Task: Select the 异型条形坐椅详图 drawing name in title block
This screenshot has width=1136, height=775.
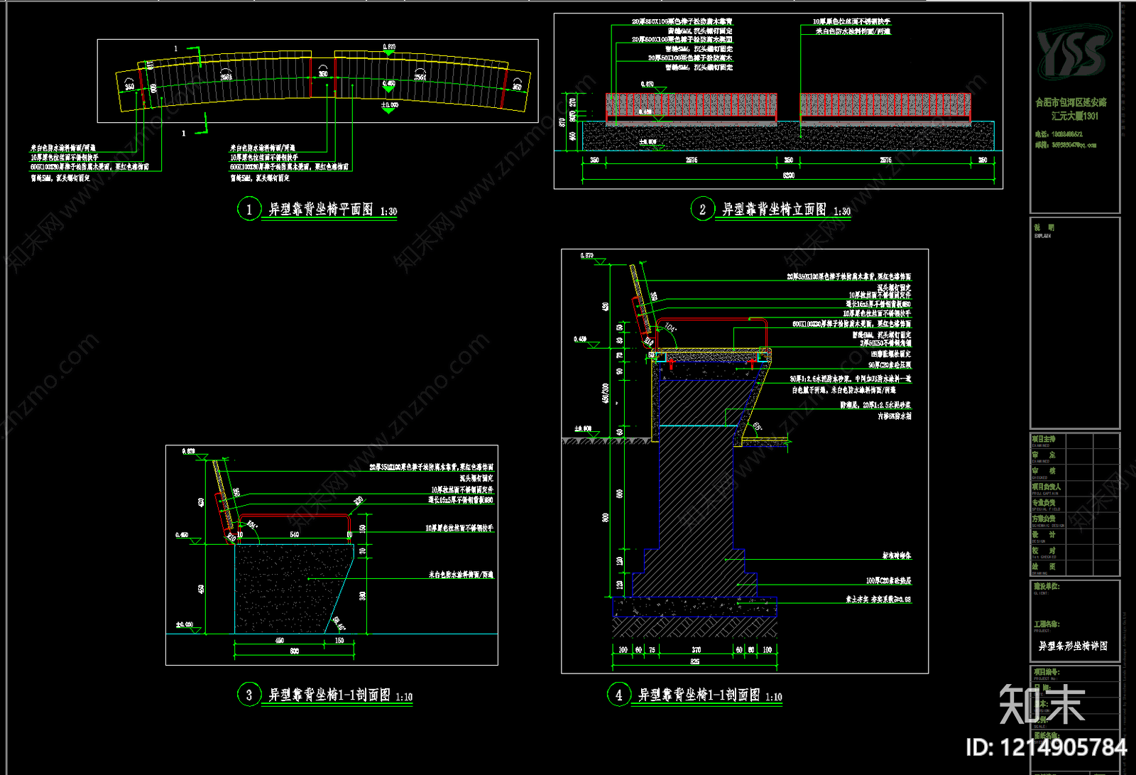Action: pos(1073,646)
